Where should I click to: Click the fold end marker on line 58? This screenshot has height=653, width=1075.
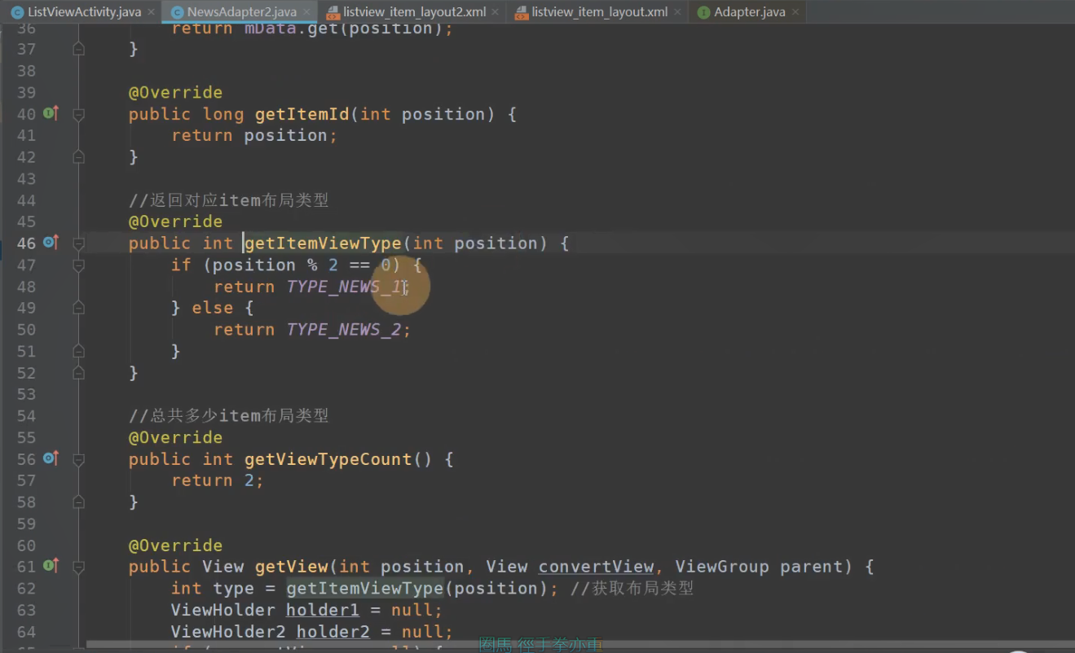[78, 502]
